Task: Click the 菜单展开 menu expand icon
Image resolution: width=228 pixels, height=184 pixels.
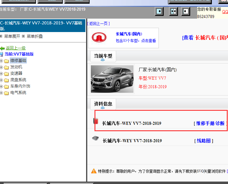Action: point(1,36)
